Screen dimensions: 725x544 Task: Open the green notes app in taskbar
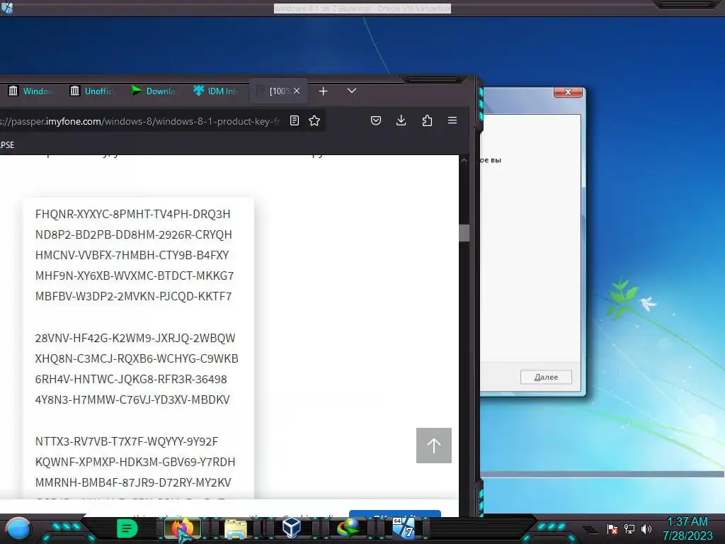[127, 528]
